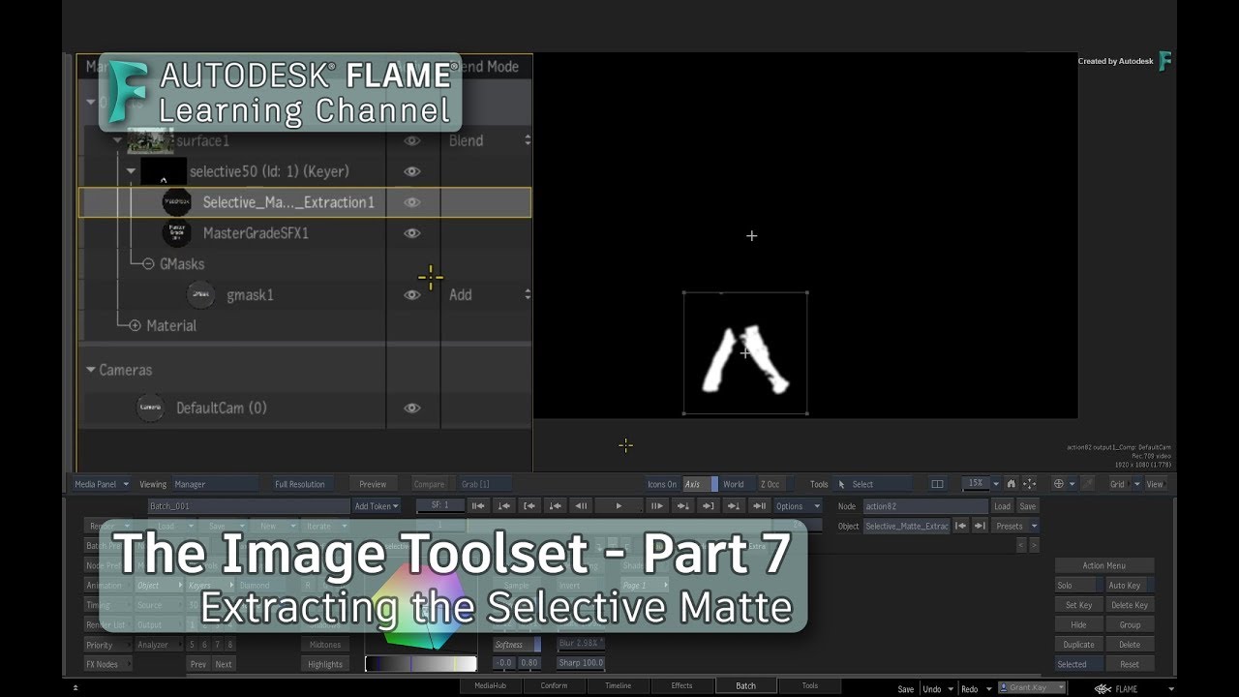This screenshot has width=1239, height=697.
Task: Switch to the Timeline tab
Action: (618, 685)
